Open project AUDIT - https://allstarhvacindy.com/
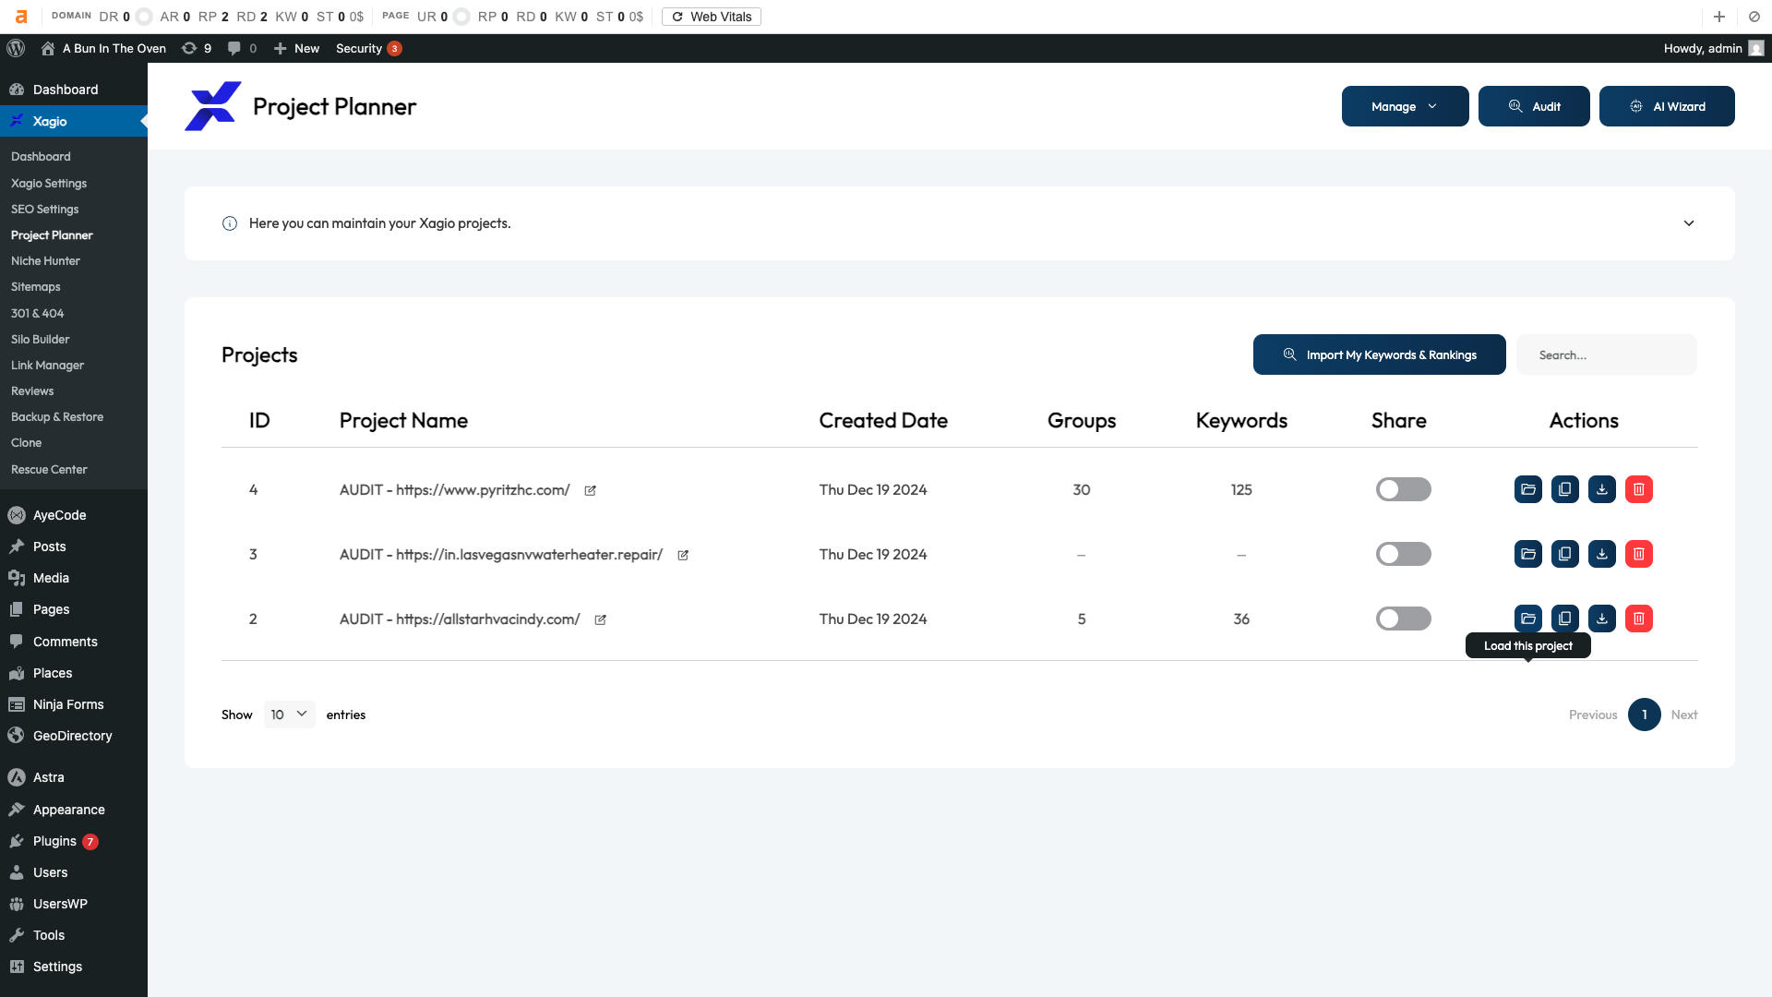The width and height of the screenshot is (1772, 997). pyautogui.click(x=460, y=619)
